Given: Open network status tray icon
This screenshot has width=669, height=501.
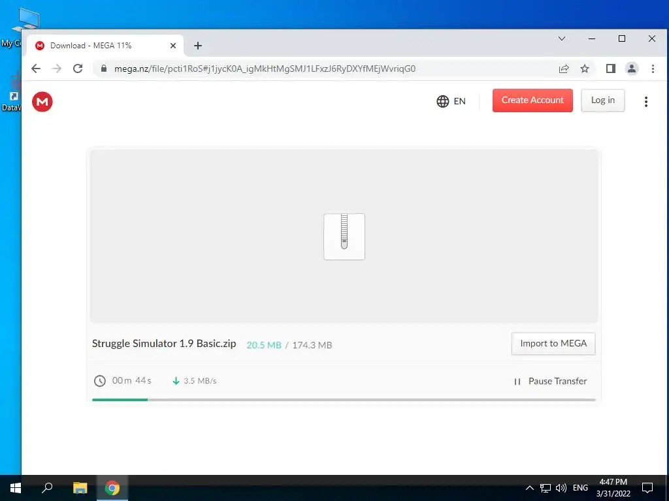Looking at the screenshot, I should [546, 488].
